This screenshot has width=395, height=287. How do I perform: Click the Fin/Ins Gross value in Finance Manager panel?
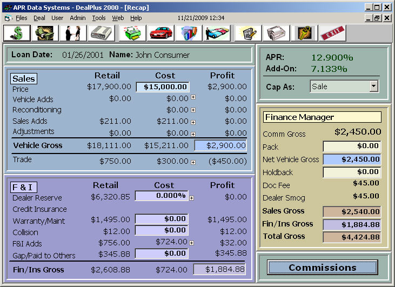[x=352, y=224]
